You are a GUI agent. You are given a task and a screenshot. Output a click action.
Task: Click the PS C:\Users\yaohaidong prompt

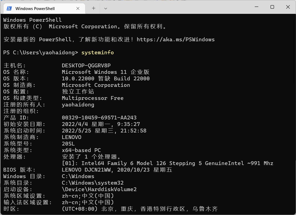click(41, 52)
